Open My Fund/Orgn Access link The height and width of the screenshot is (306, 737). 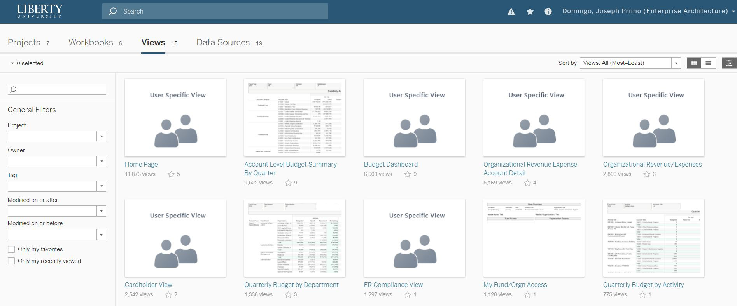(x=515, y=285)
